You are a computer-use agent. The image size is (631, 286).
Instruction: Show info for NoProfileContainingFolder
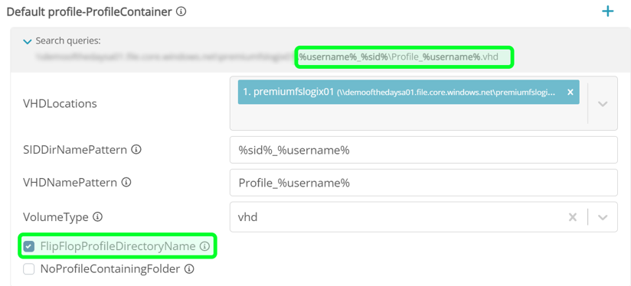tap(189, 269)
